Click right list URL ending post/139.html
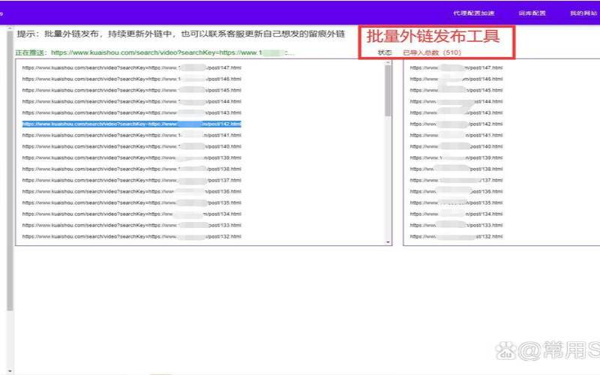The width and height of the screenshot is (600, 375). tap(457, 157)
